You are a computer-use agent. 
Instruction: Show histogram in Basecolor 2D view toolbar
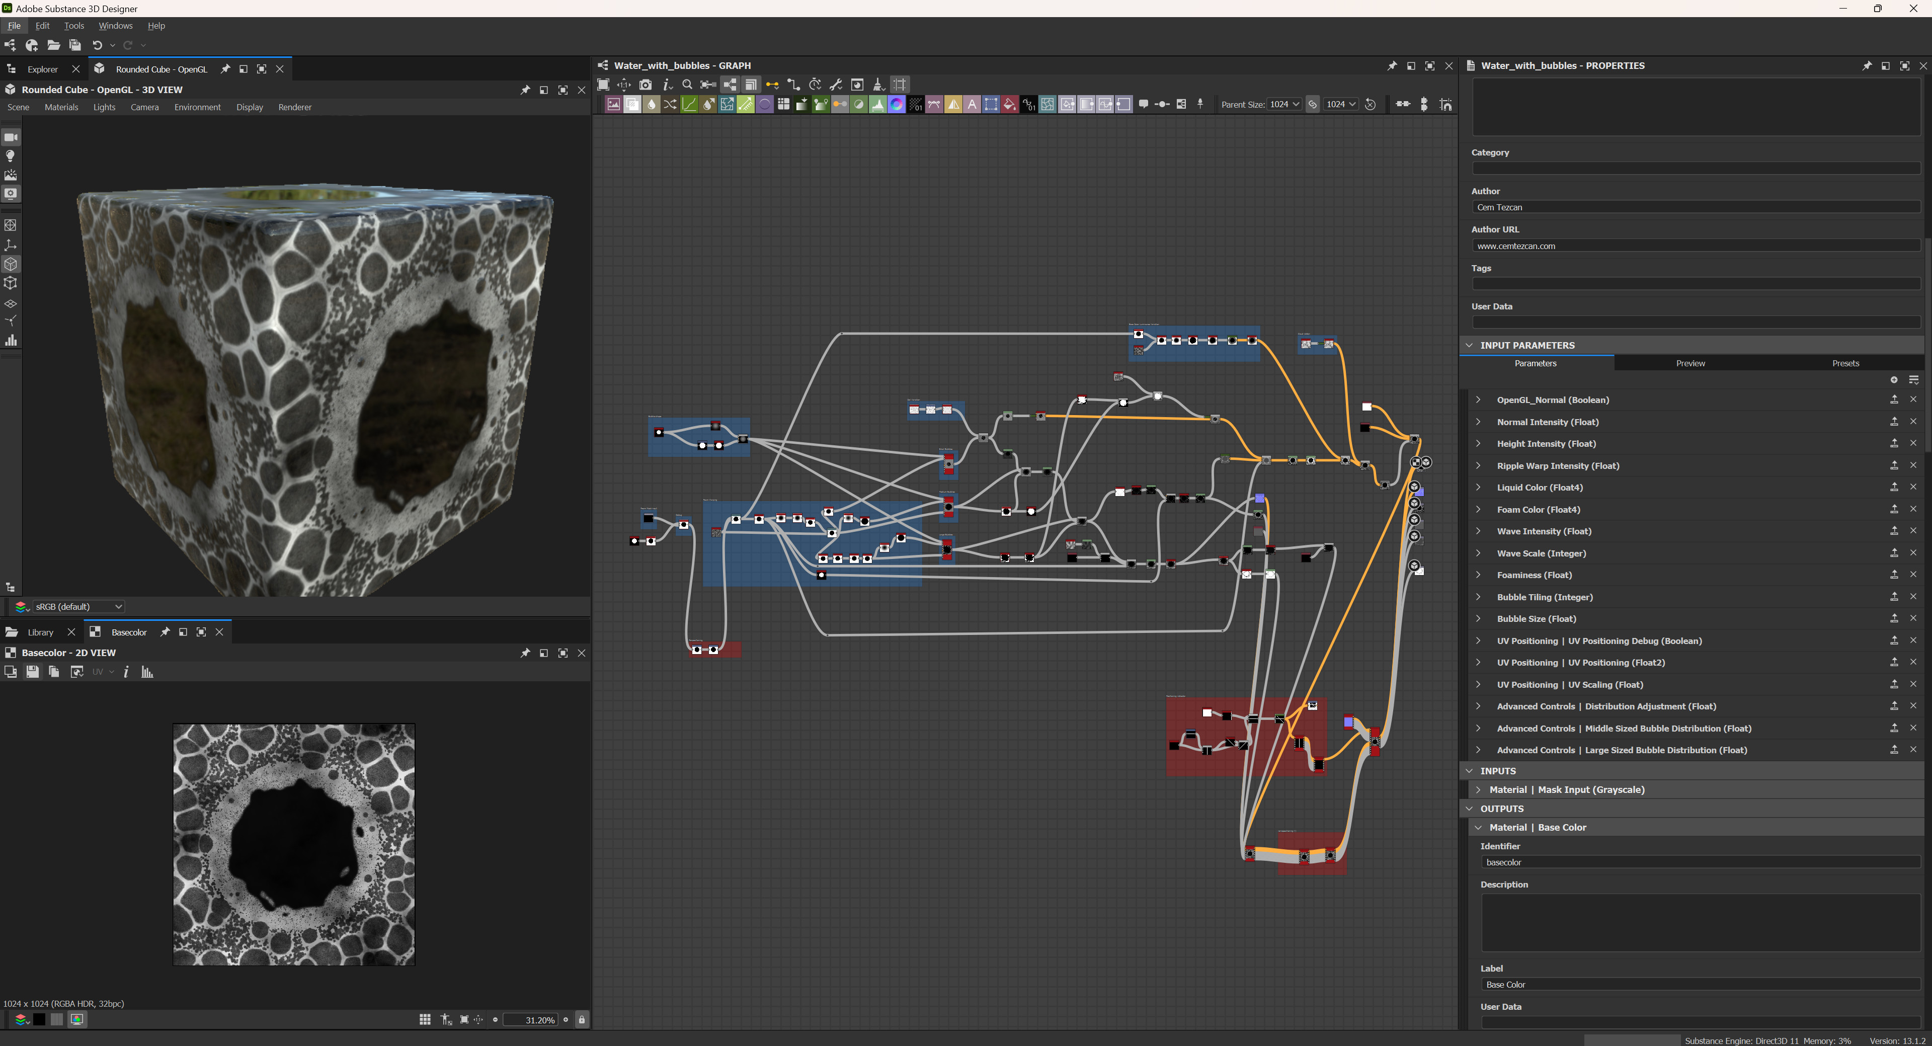(x=147, y=672)
